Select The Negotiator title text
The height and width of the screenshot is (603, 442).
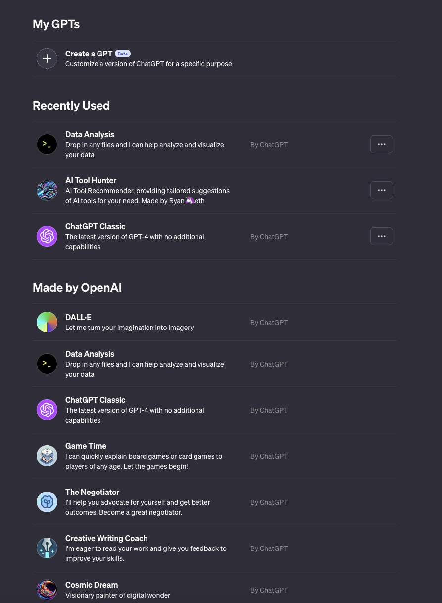pyautogui.click(x=93, y=492)
